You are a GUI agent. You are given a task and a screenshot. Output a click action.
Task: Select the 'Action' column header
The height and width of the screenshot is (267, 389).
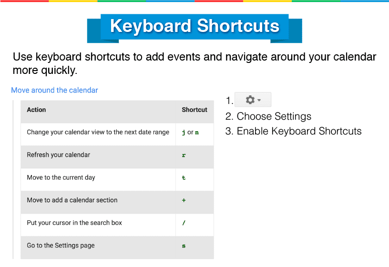[36, 110]
